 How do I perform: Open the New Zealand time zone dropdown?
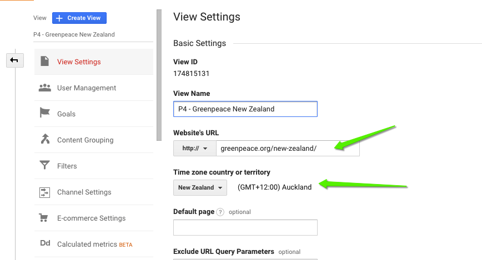tap(200, 187)
